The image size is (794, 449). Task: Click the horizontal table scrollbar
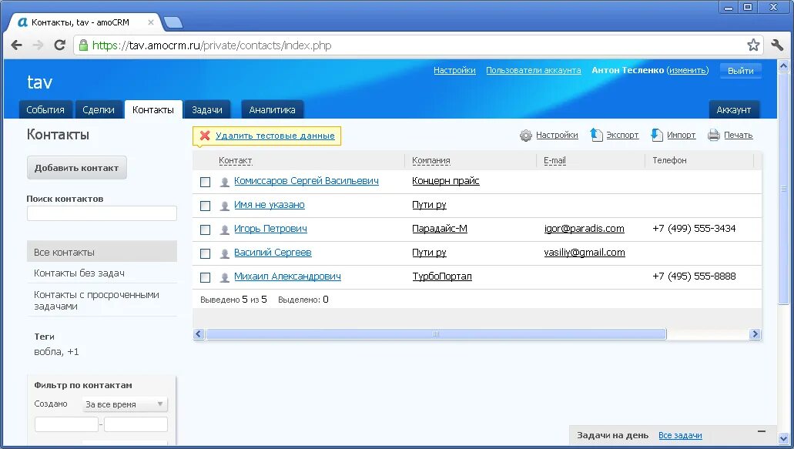(436, 334)
